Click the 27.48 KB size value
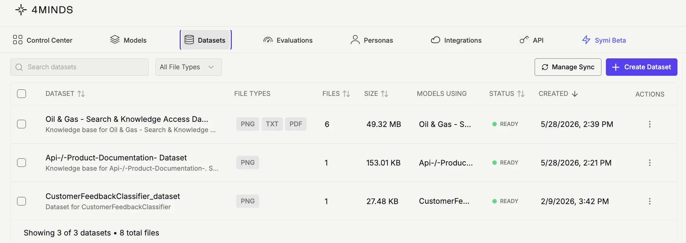Image resolution: width=686 pixels, height=243 pixels. coord(382,201)
